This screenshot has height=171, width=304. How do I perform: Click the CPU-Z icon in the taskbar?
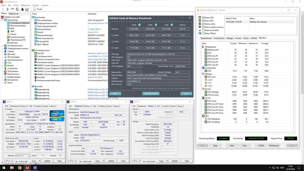pyautogui.click(x=35, y=168)
